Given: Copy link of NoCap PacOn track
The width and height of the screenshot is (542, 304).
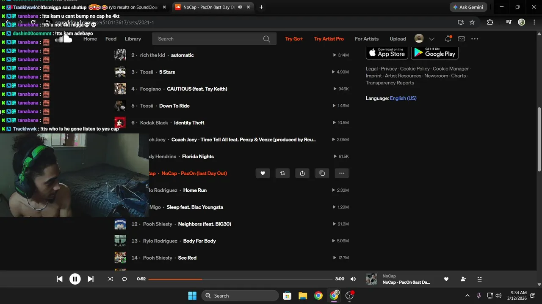Looking at the screenshot, I should click(x=322, y=173).
